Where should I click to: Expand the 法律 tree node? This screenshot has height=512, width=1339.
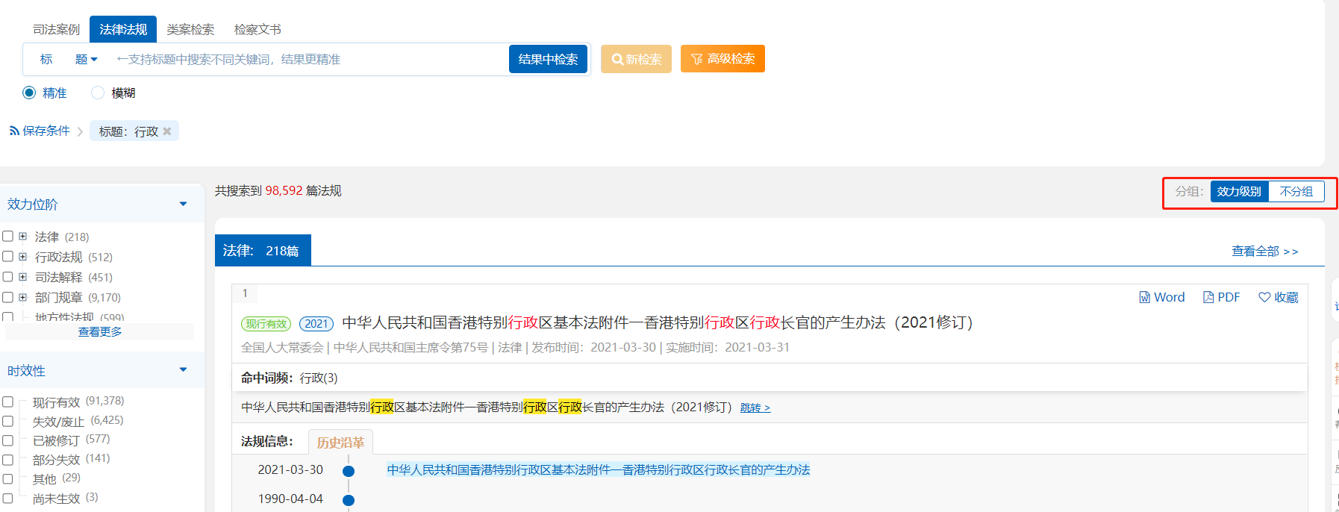[x=22, y=236]
